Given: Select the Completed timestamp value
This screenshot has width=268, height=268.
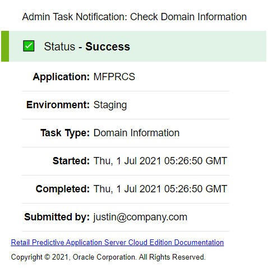Looking at the screenshot, I should click(x=160, y=189).
